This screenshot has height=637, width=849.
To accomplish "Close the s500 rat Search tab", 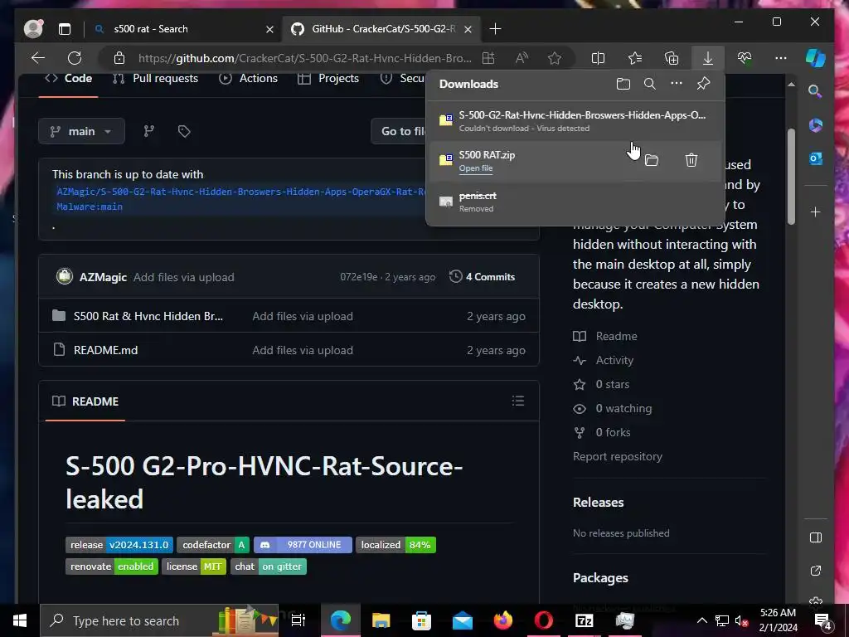I will coord(269,29).
